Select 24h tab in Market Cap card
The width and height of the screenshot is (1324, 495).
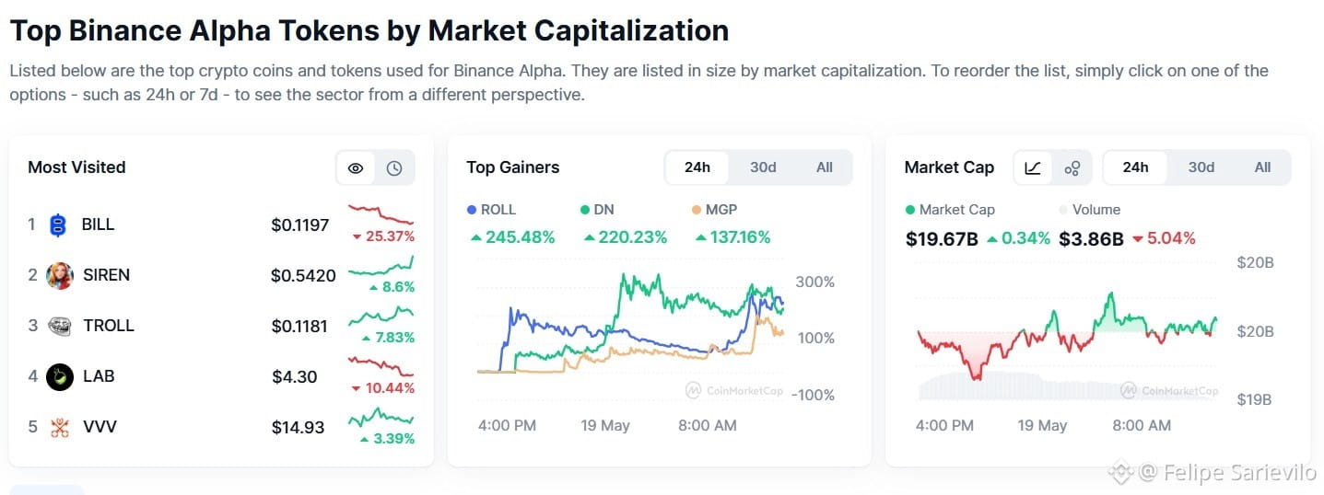pyautogui.click(x=1136, y=167)
